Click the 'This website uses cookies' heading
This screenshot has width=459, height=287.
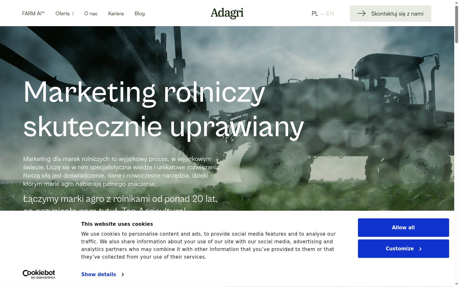coord(117,224)
